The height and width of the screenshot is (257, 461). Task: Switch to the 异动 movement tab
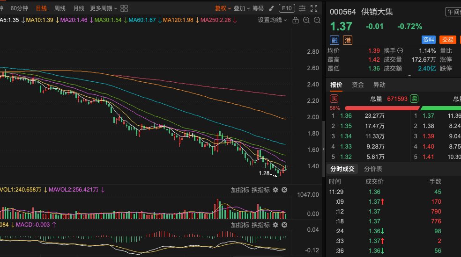tap(379, 85)
